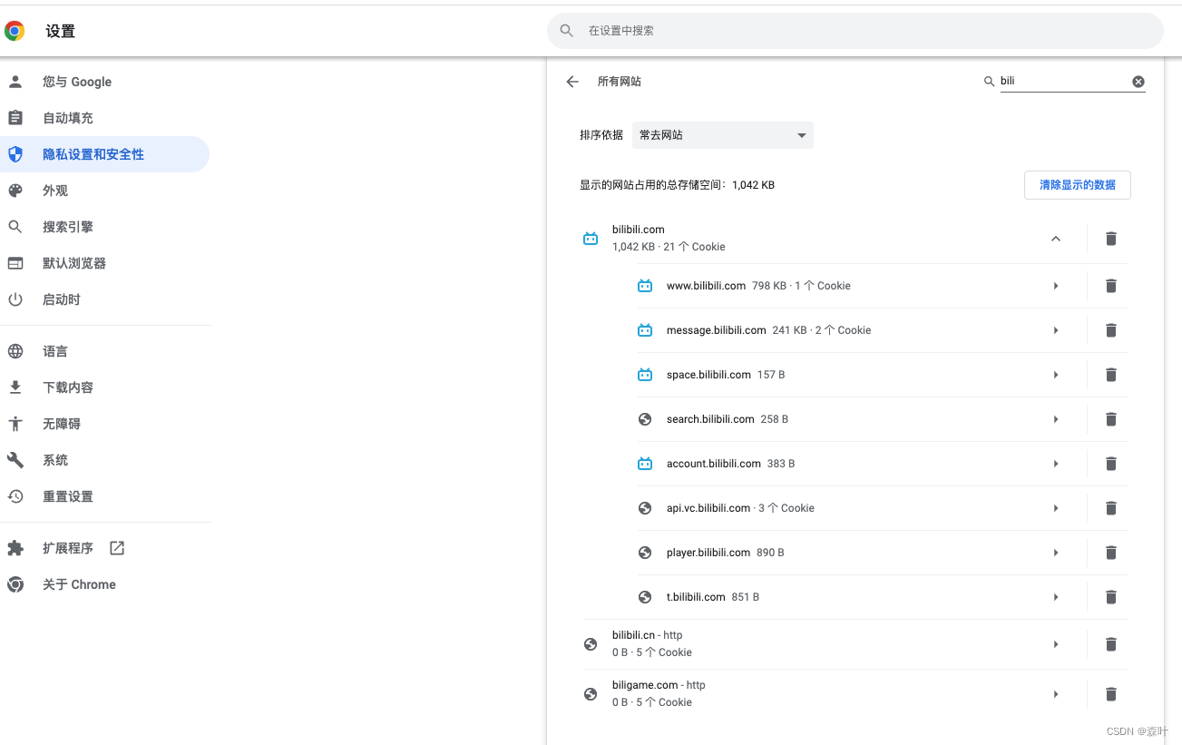Remove message.bilibili.com stored data
Image resolution: width=1182 pixels, height=745 pixels.
(x=1110, y=330)
